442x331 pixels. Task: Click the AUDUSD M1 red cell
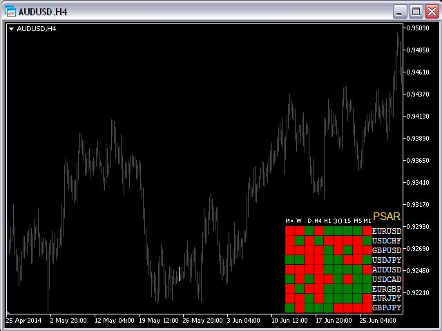[x=367, y=270]
